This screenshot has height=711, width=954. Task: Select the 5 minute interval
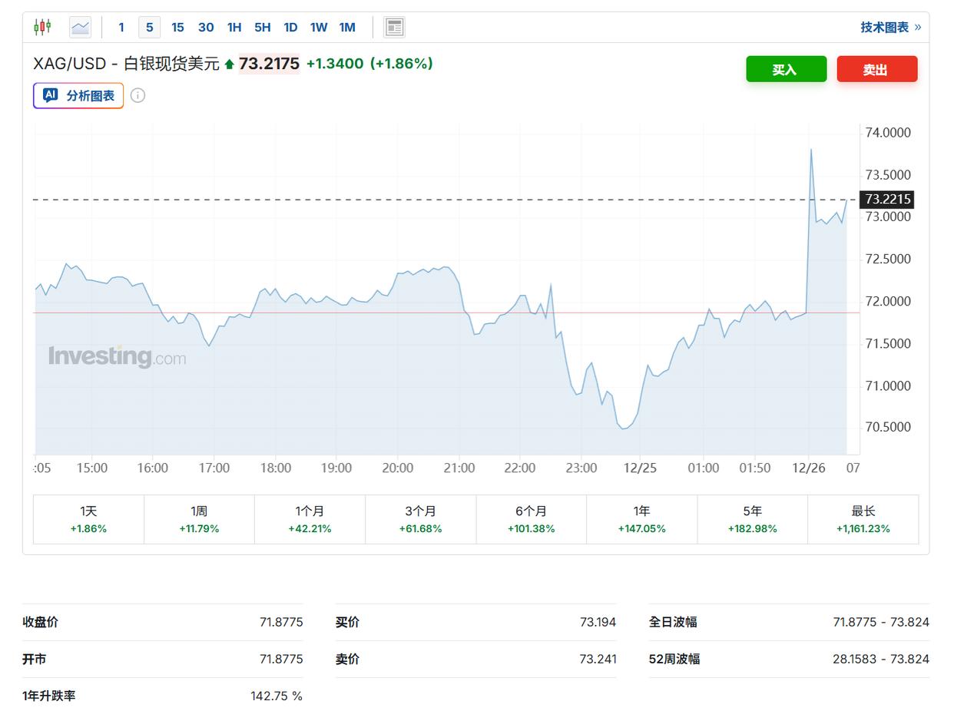[x=149, y=27]
